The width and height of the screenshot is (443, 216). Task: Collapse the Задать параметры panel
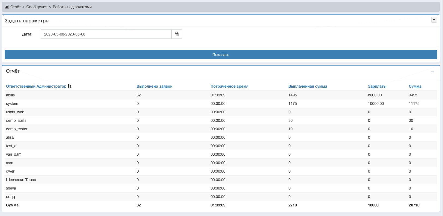(434, 20)
